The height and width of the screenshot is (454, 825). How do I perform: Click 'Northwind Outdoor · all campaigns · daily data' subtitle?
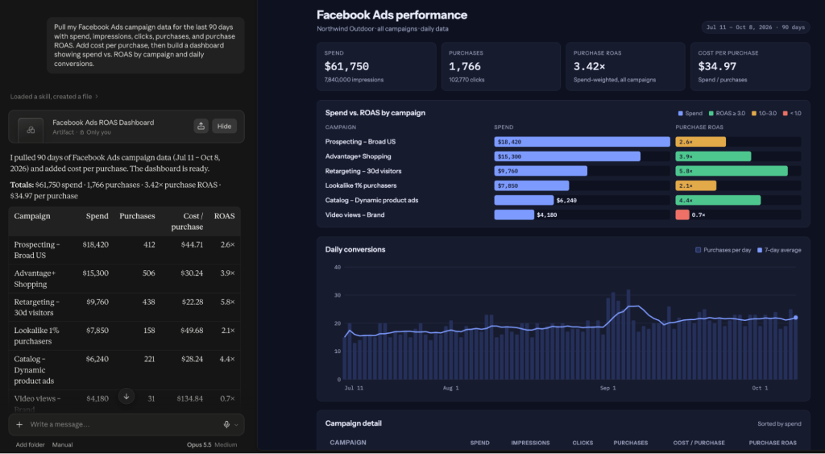(x=383, y=29)
